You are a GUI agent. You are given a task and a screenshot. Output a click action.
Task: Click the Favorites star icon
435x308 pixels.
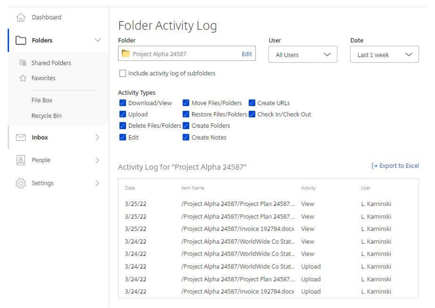click(22, 78)
